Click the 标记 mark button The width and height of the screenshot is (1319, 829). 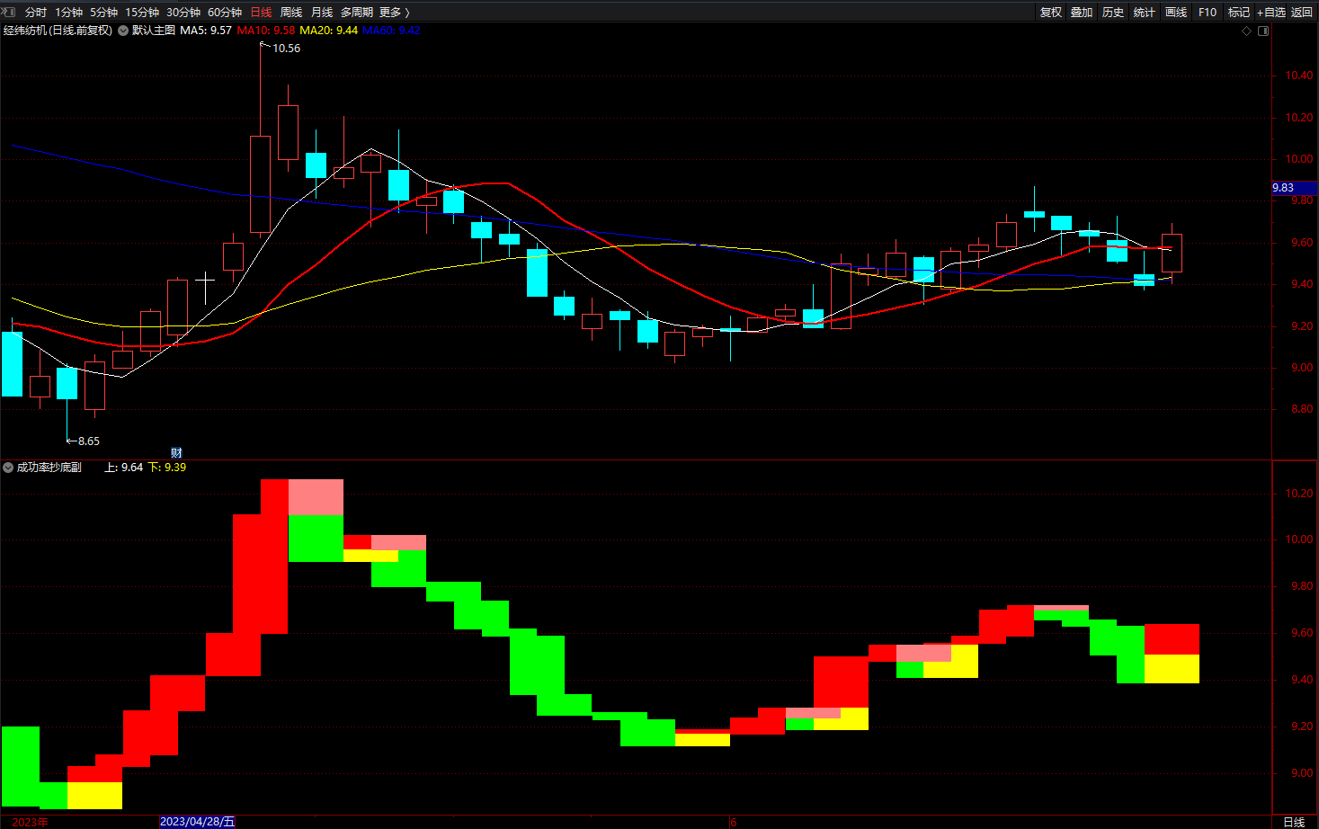coord(1239,12)
